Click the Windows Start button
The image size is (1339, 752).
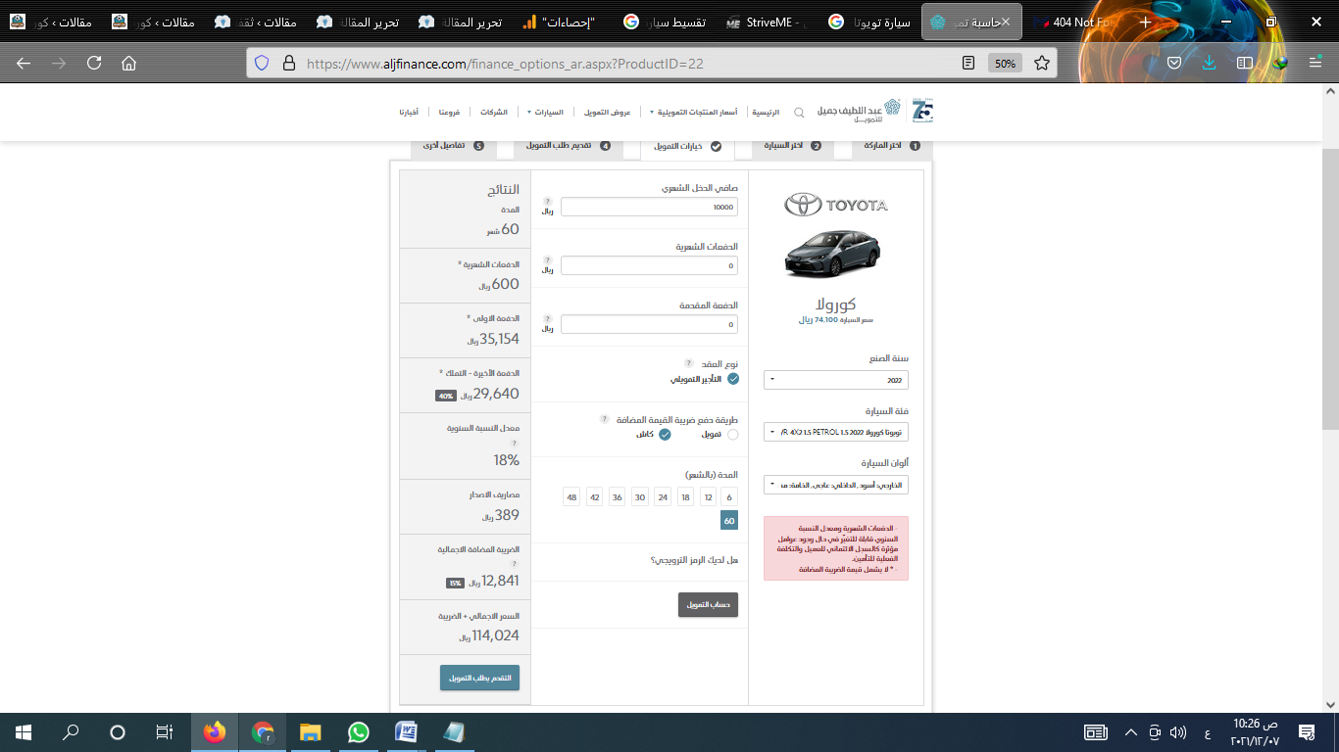(x=24, y=731)
